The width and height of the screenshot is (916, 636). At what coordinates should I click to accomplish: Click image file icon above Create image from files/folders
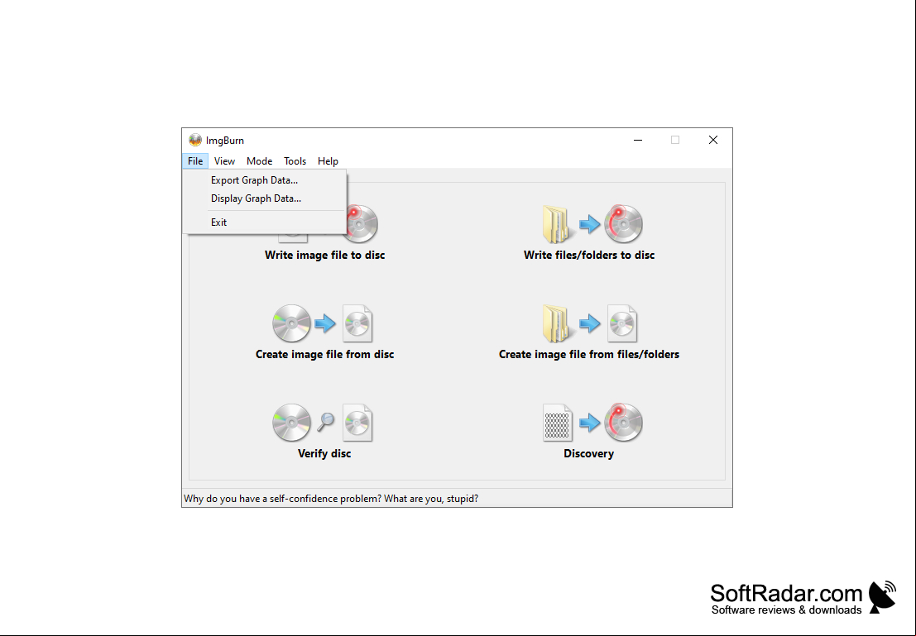622,323
